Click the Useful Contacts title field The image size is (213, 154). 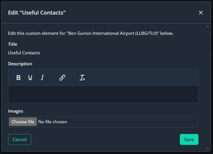[x=24, y=53]
